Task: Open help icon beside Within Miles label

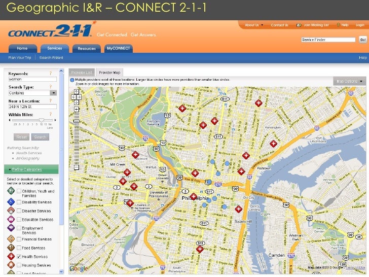Action: pyautogui.click(x=50, y=114)
